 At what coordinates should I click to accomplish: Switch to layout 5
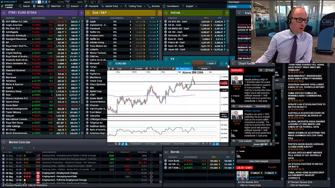pos(46,2)
